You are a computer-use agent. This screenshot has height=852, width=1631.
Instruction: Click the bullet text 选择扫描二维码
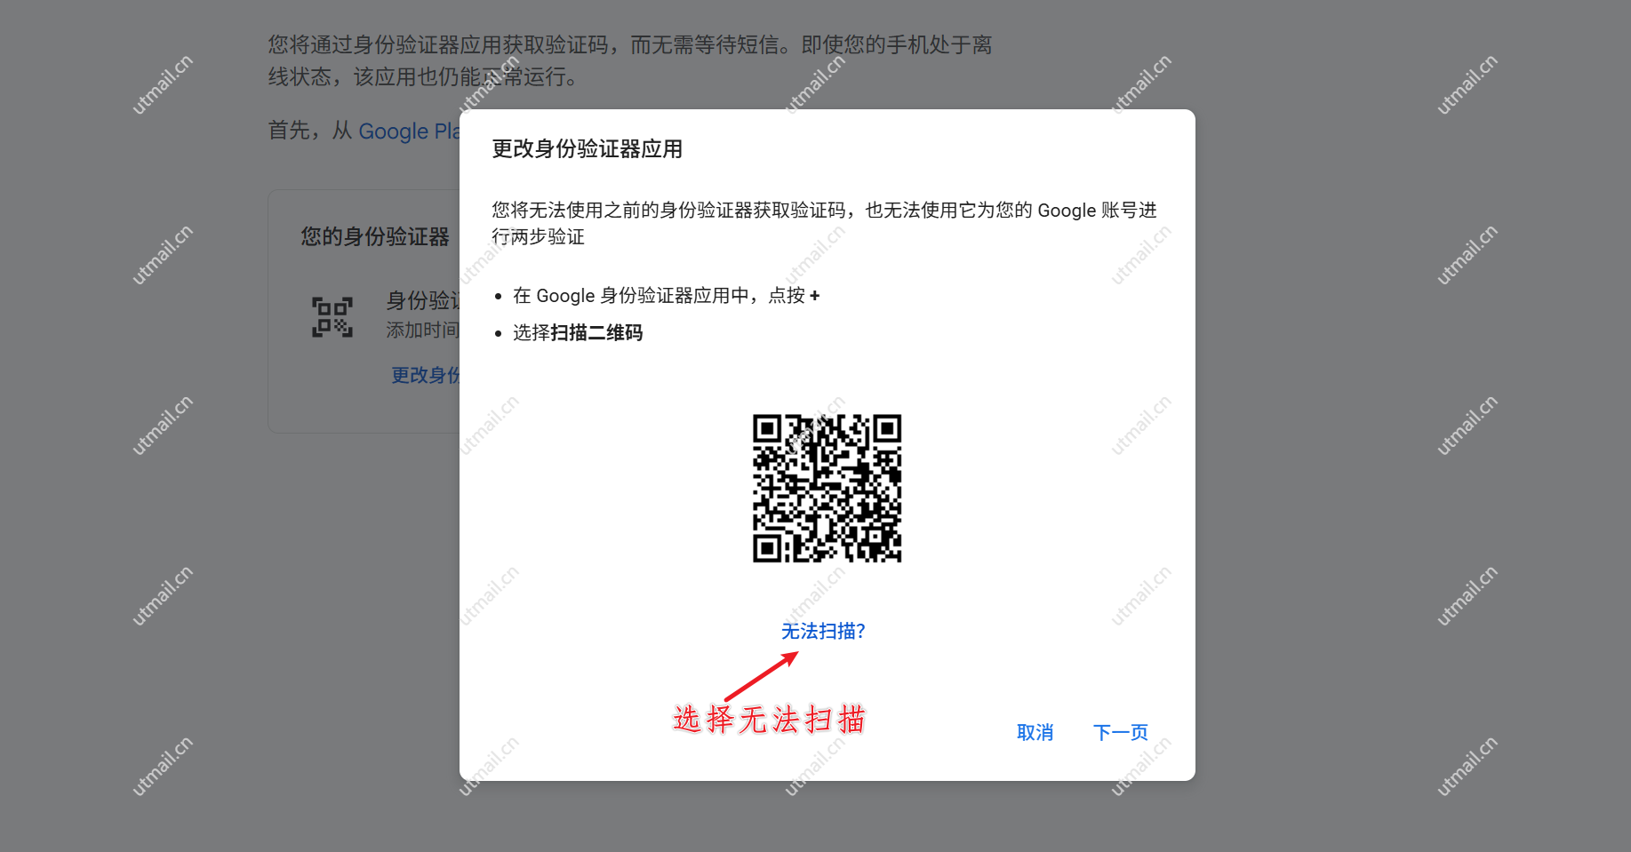point(578,332)
